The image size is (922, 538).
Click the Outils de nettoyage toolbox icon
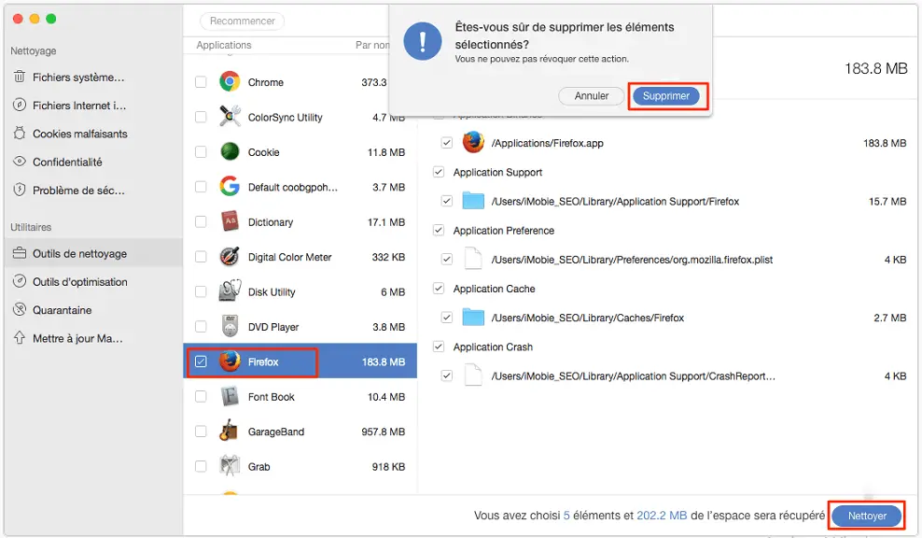click(x=20, y=253)
